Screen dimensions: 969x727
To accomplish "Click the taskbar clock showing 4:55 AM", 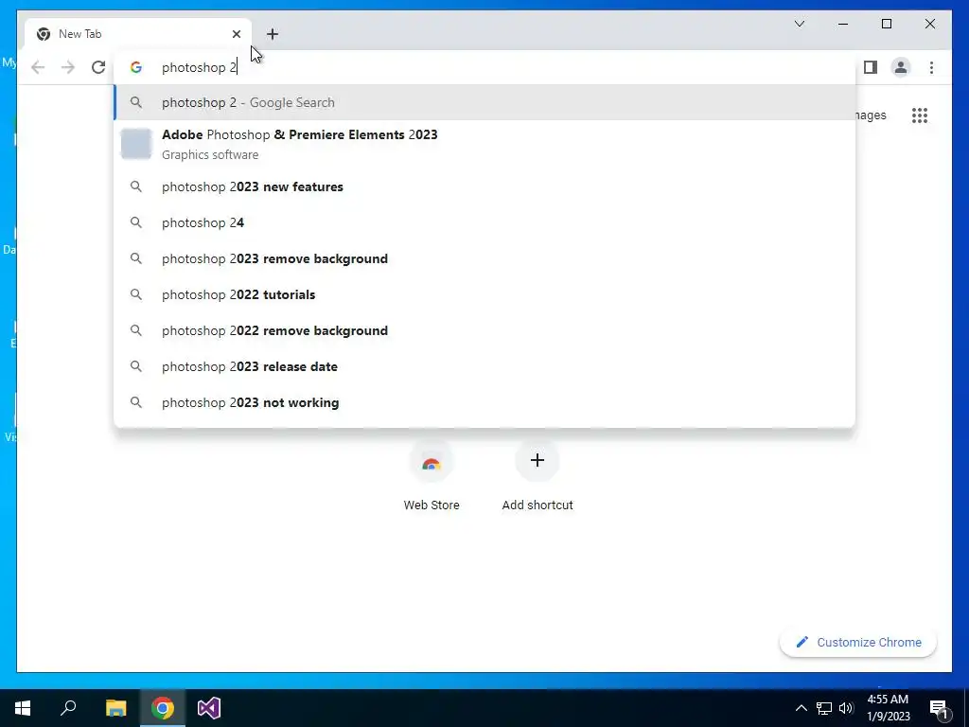I will (x=889, y=708).
